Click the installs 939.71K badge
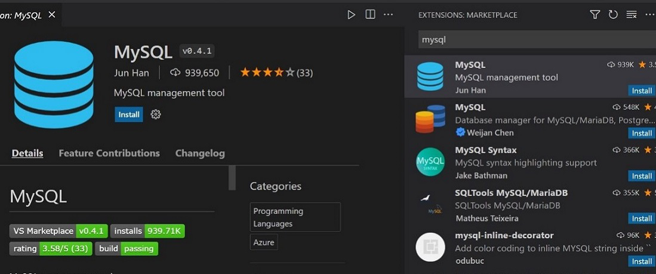656x274 pixels. tap(147, 231)
